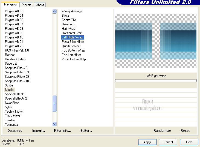This screenshot has width=200, height=147.
Task: Select Sapphire Filters 01 category
Action: click(x=17, y=68)
